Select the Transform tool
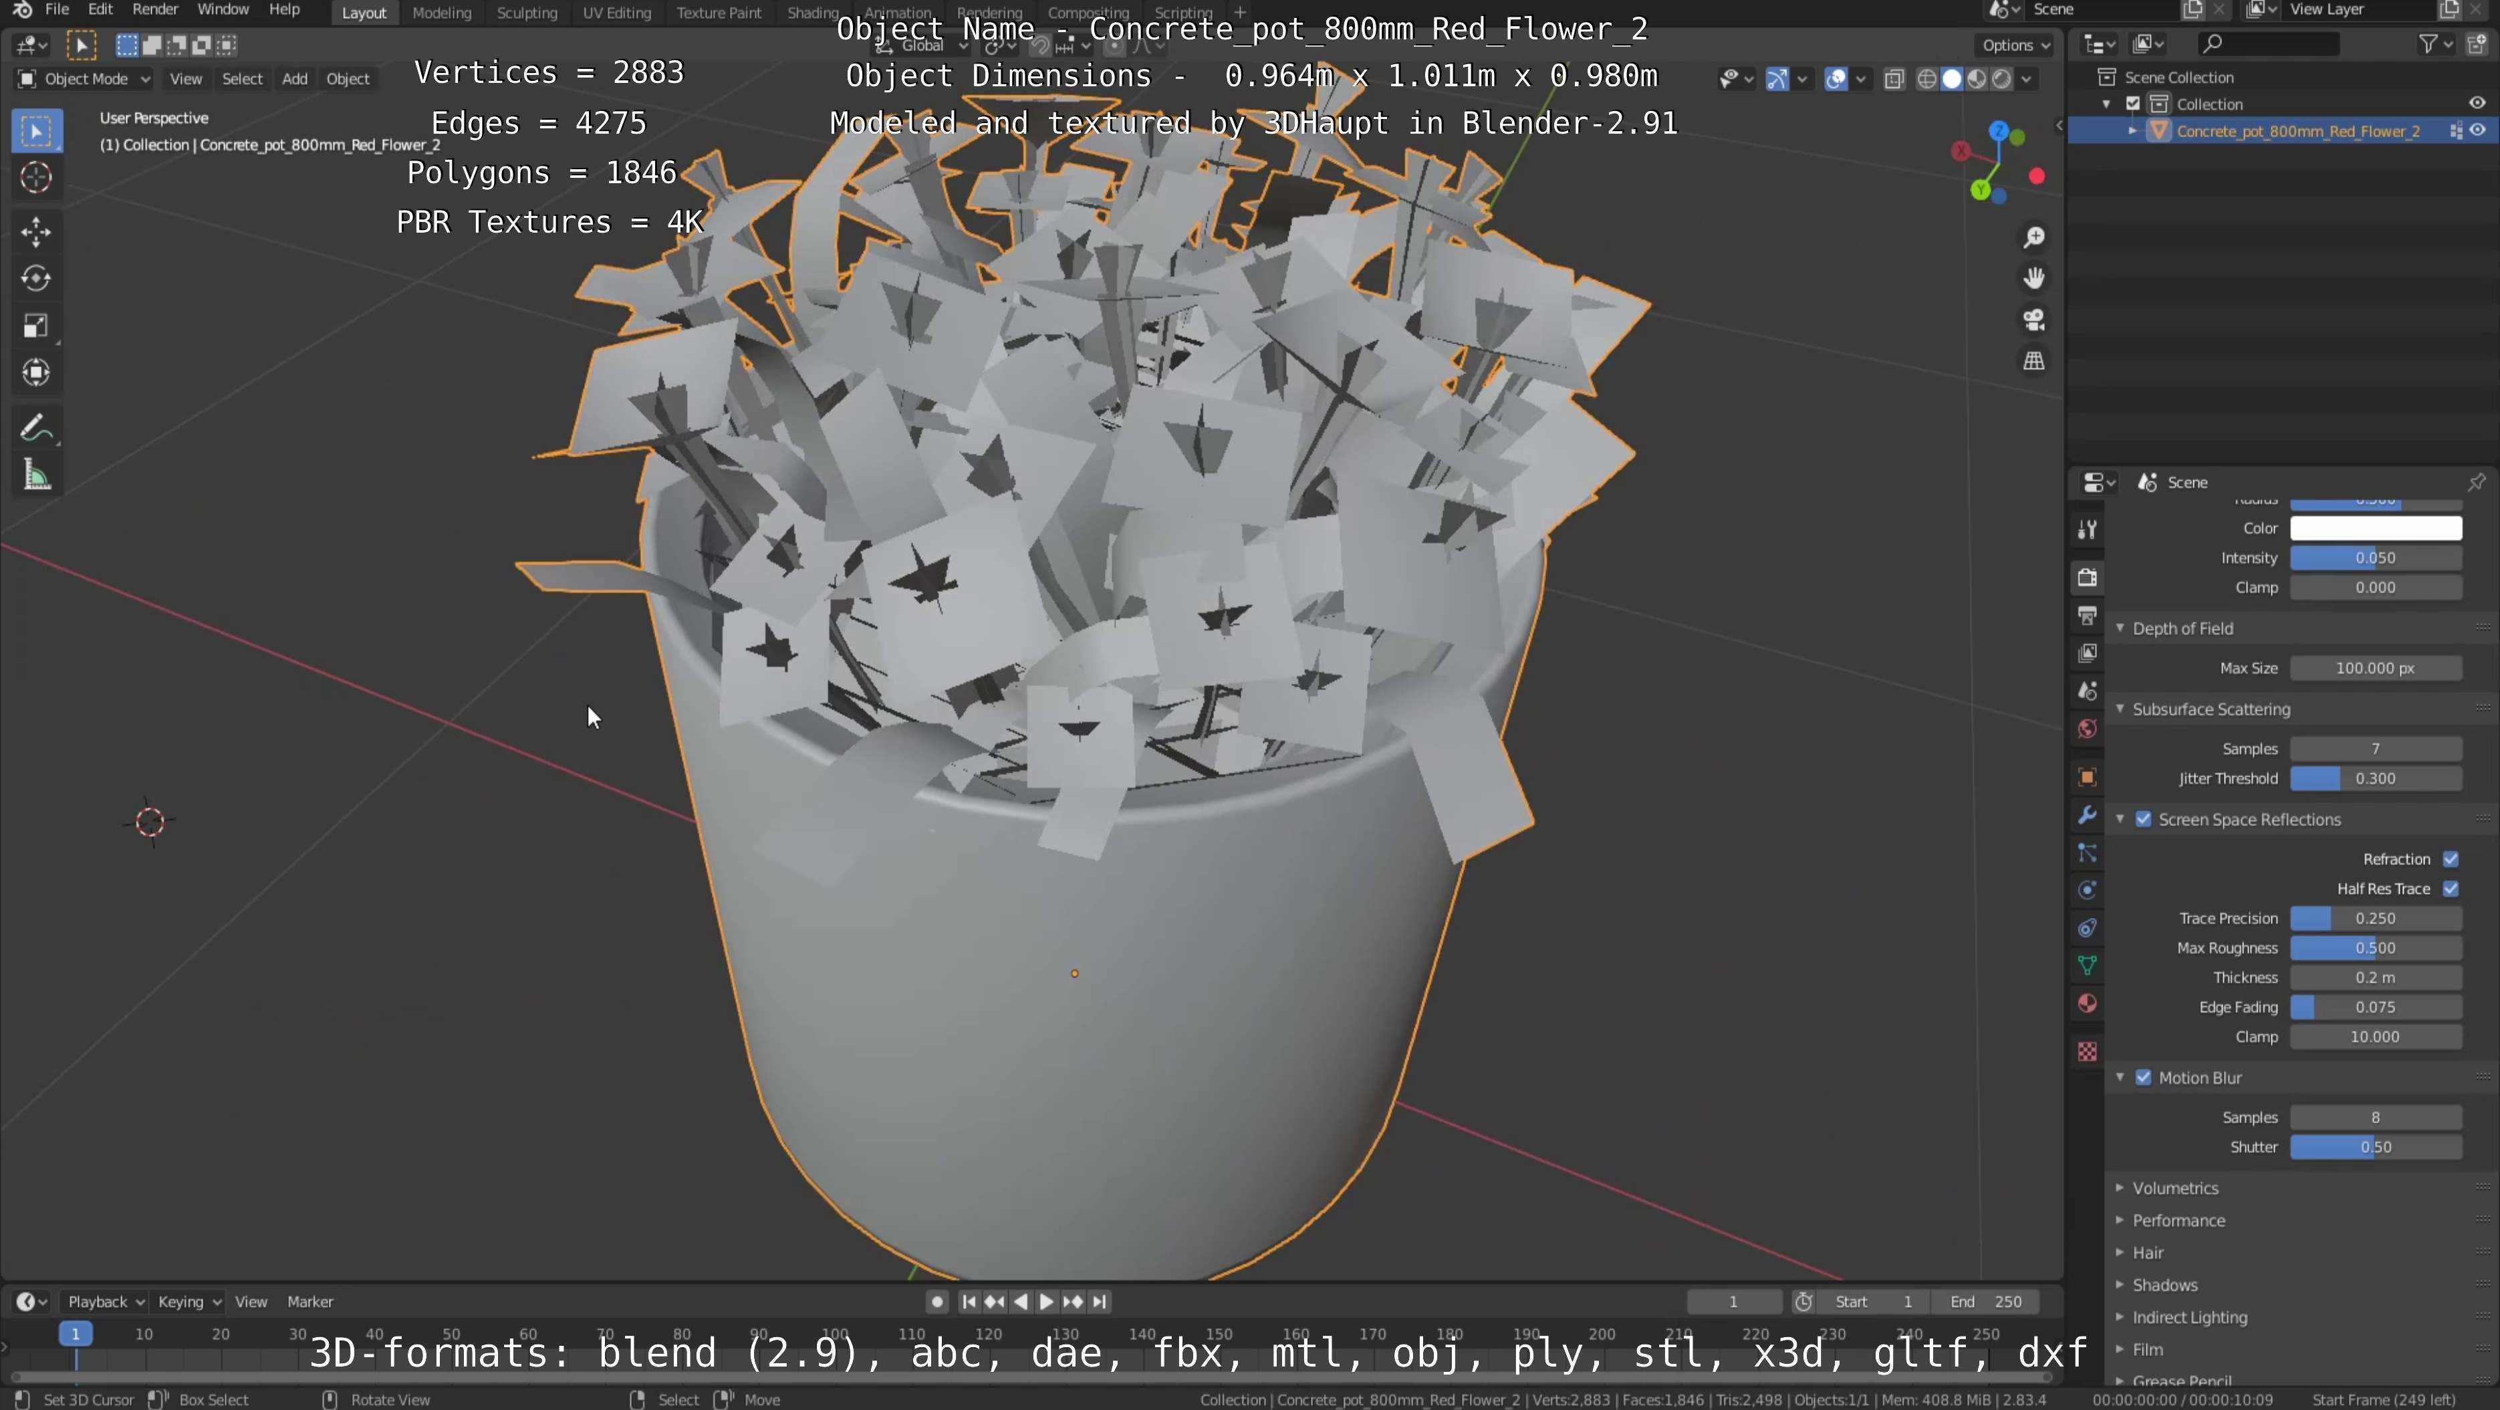The image size is (2500, 1410). (x=36, y=372)
